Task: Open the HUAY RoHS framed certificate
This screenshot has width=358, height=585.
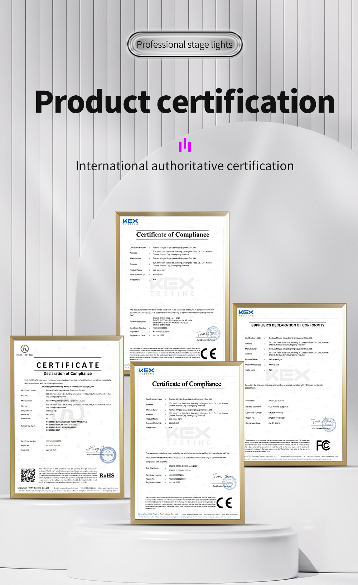Action: tap(67, 417)
